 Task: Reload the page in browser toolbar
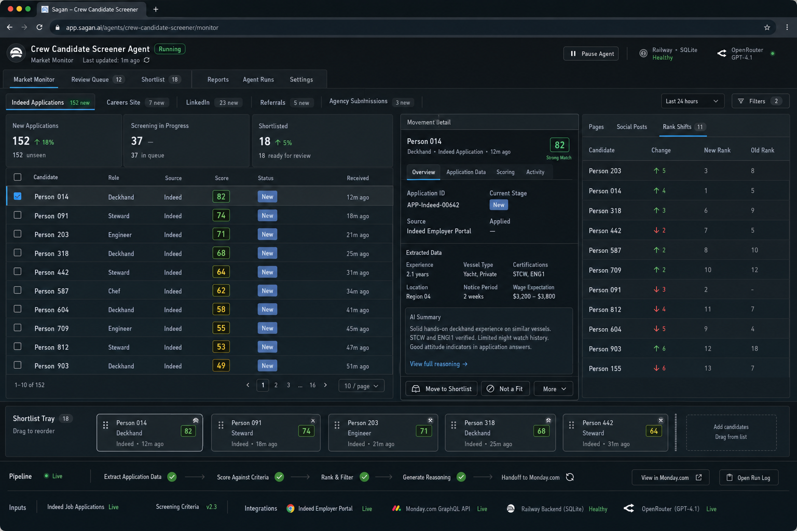[39, 27]
